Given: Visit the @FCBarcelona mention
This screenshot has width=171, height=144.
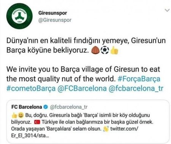Looking at the screenshot, I should click(82, 88).
